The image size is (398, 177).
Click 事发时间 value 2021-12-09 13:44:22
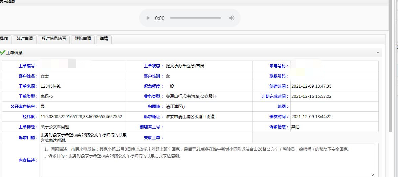coord(311,117)
